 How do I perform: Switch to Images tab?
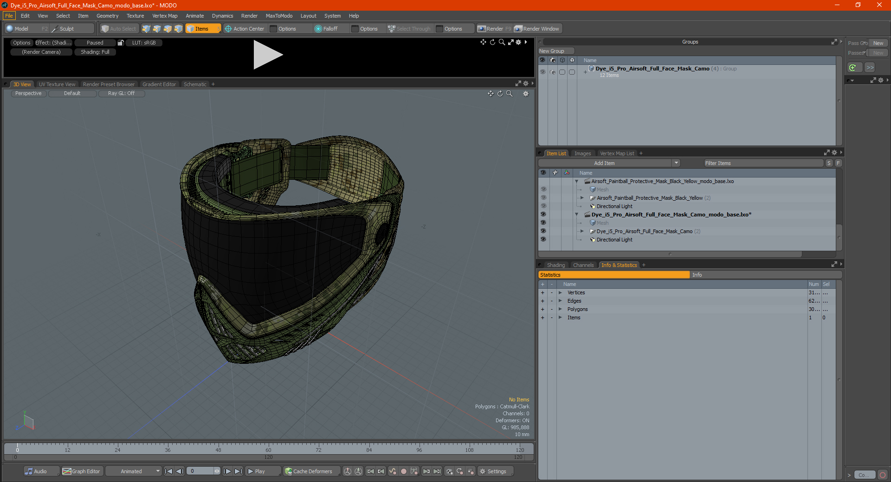582,153
